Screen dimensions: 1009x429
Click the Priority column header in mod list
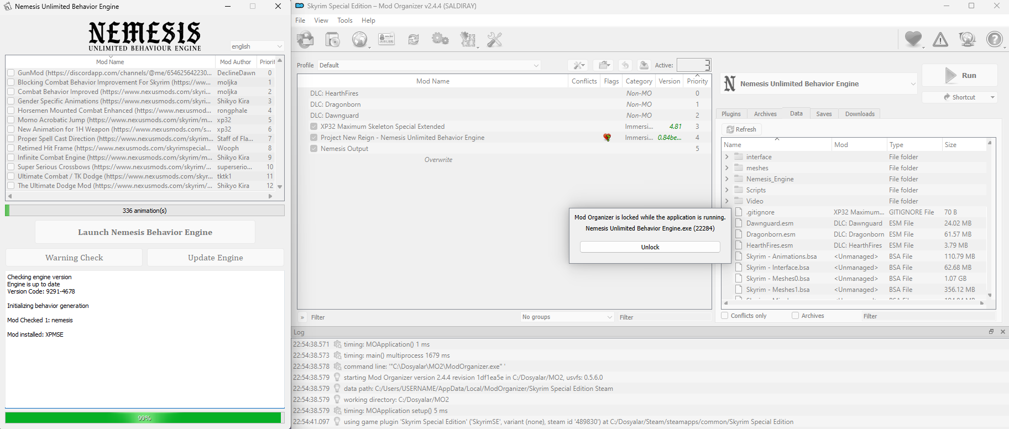[x=697, y=81]
